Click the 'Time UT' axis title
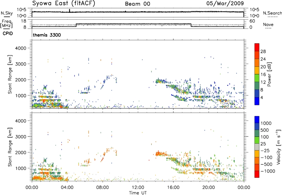The width and height of the screenshot is (282, 195). click(x=138, y=193)
